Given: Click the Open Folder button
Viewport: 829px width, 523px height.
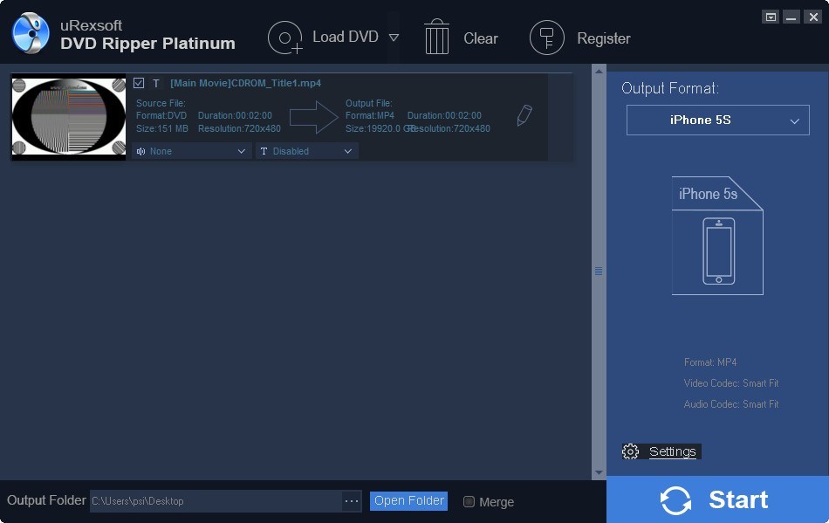Looking at the screenshot, I should pos(408,501).
